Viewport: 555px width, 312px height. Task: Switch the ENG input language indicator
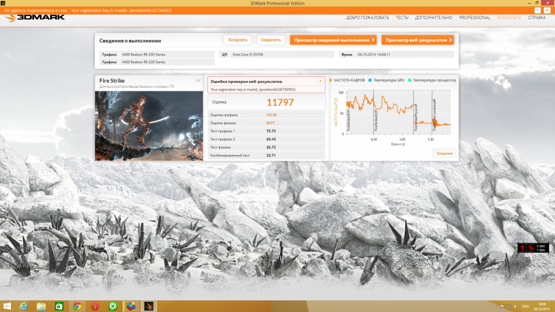point(525,306)
